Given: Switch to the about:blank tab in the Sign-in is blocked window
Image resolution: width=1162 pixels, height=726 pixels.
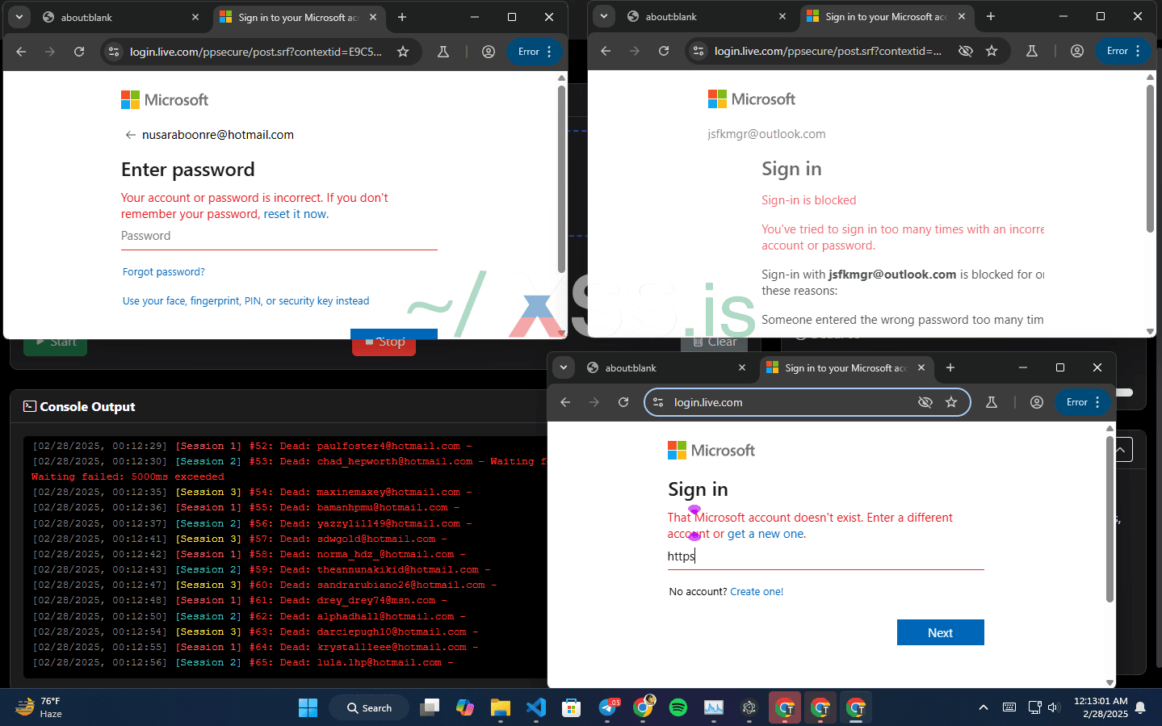Looking at the screenshot, I should pyautogui.click(x=705, y=16).
